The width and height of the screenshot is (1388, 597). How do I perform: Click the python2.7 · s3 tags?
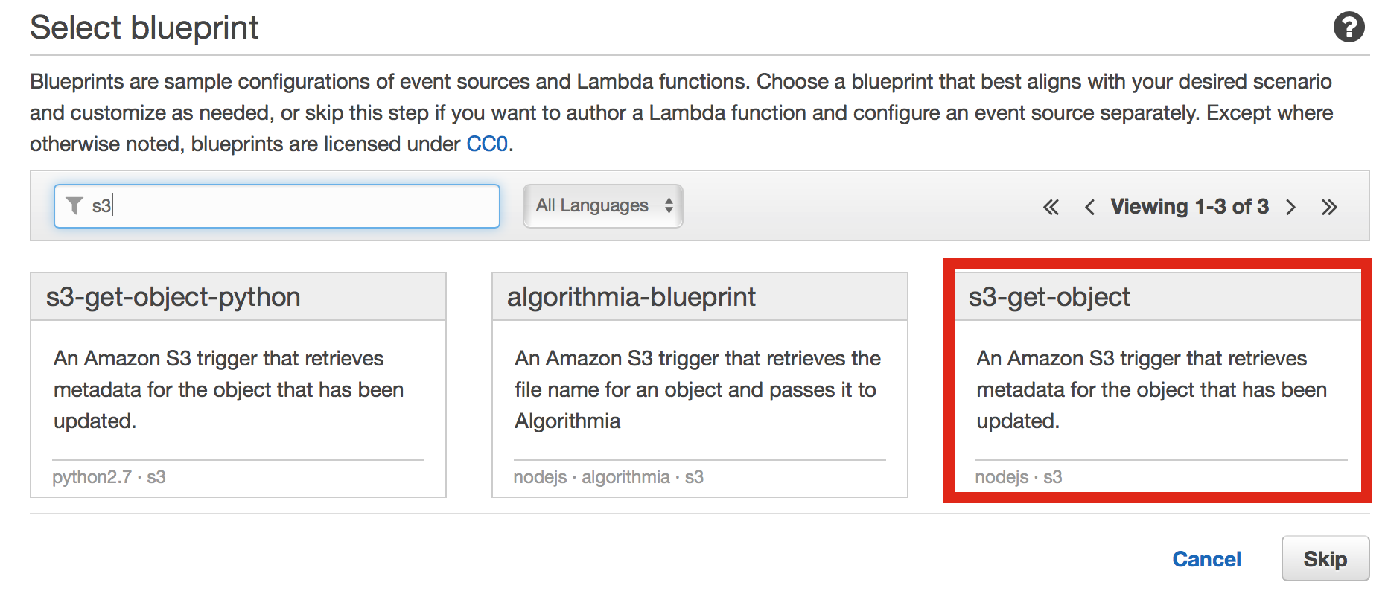(109, 477)
